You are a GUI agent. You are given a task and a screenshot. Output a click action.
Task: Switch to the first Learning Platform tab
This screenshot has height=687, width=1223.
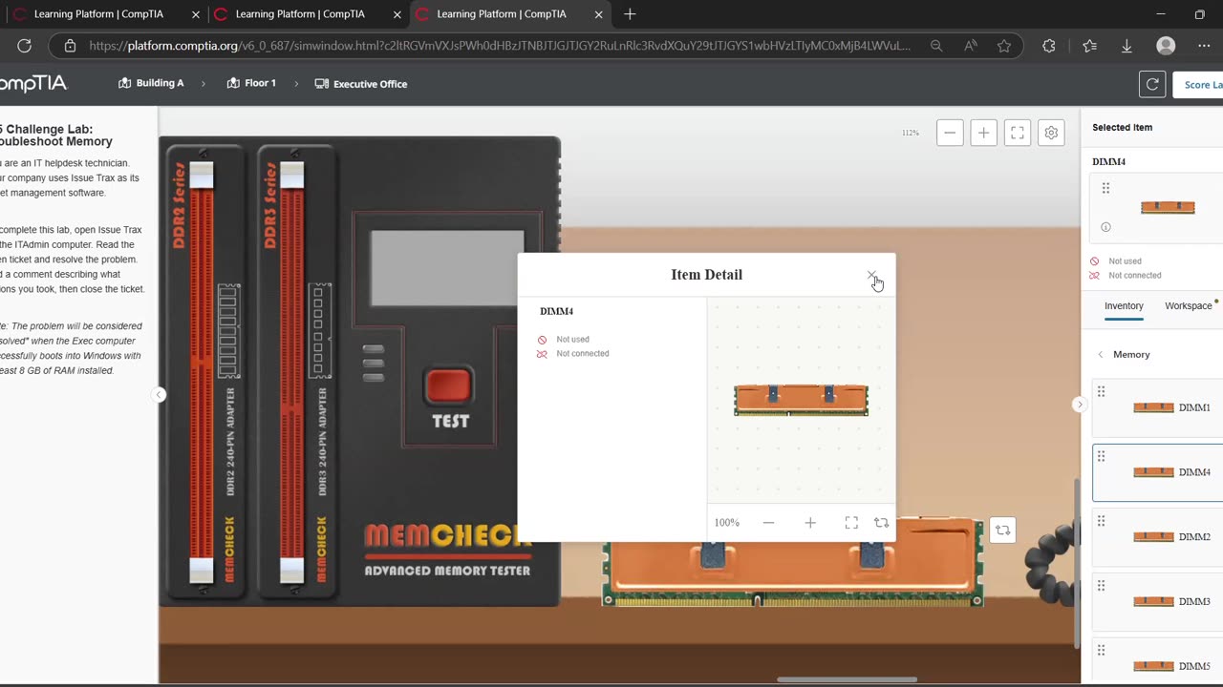click(98, 14)
